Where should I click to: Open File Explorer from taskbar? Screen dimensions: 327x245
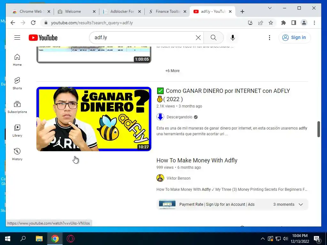click(39, 239)
